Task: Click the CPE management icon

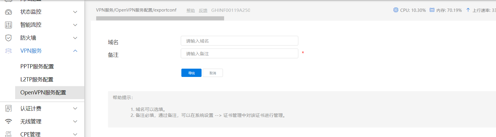Action: [x=9, y=133]
